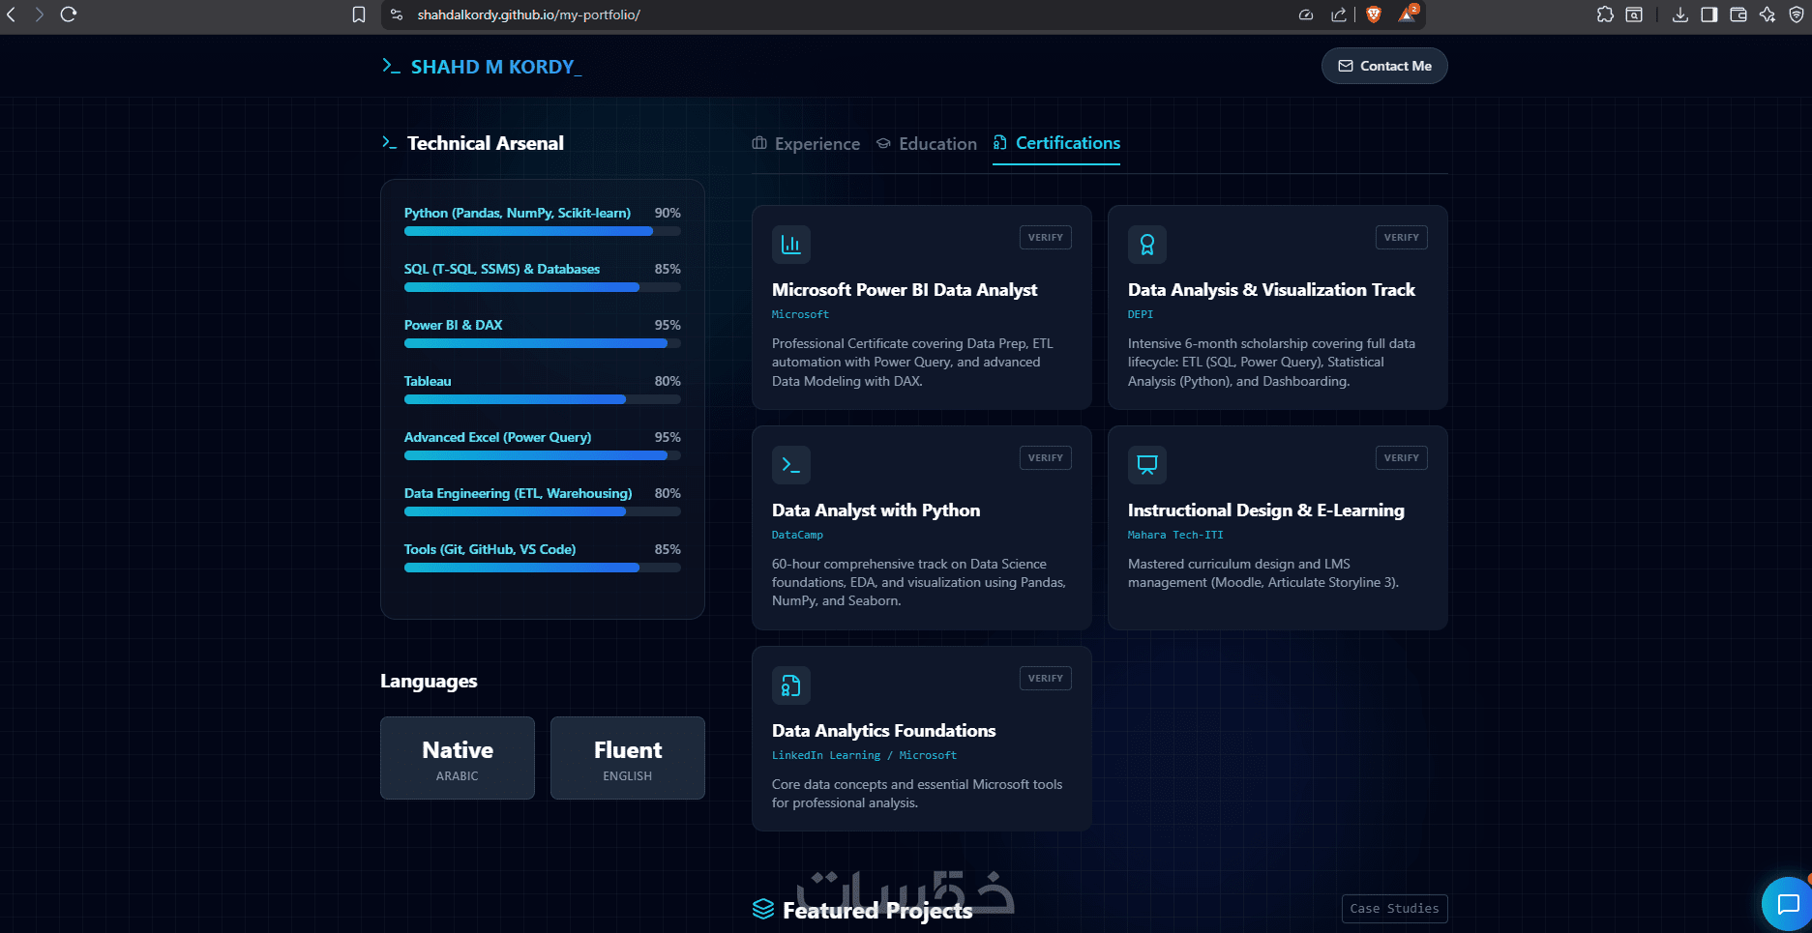Image resolution: width=1812 pixels, height=933 pixels.
Task: Click the chart icon on Power BI card
Action: [x=791, y=245]
